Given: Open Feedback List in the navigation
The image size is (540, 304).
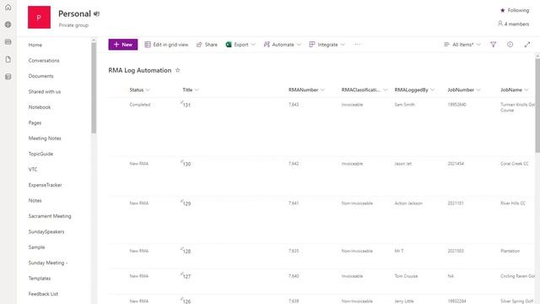Looking at the screenshot, I should tap(43, 294).
